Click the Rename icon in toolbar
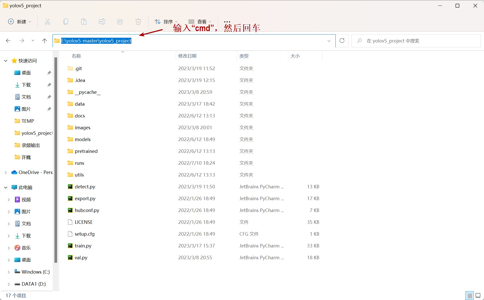 click(102, 22)
